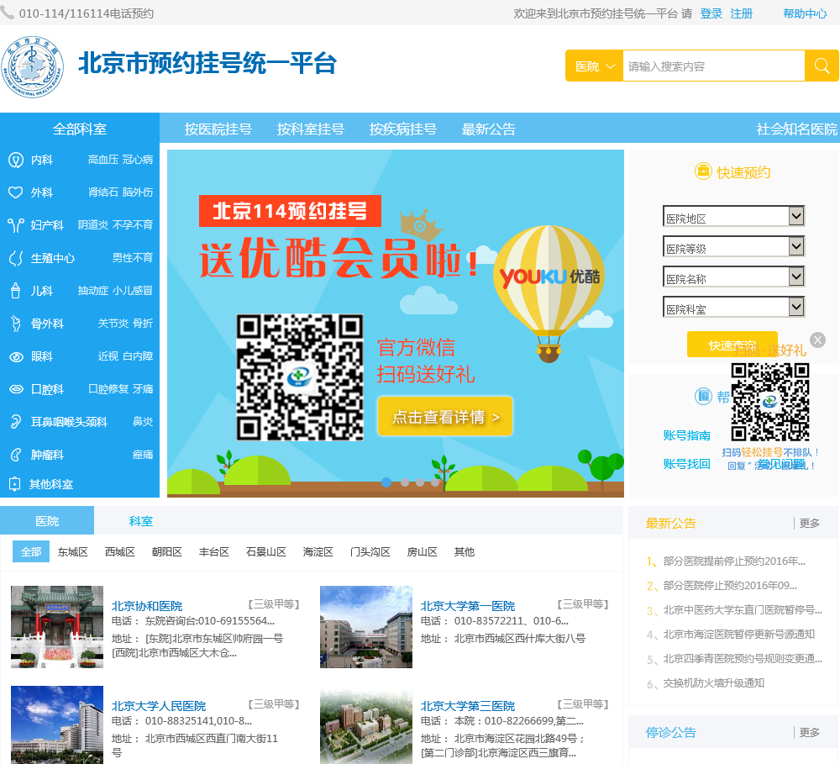Filter hospitals by 石景山区

pyautogui.click(x=265, y=551)
